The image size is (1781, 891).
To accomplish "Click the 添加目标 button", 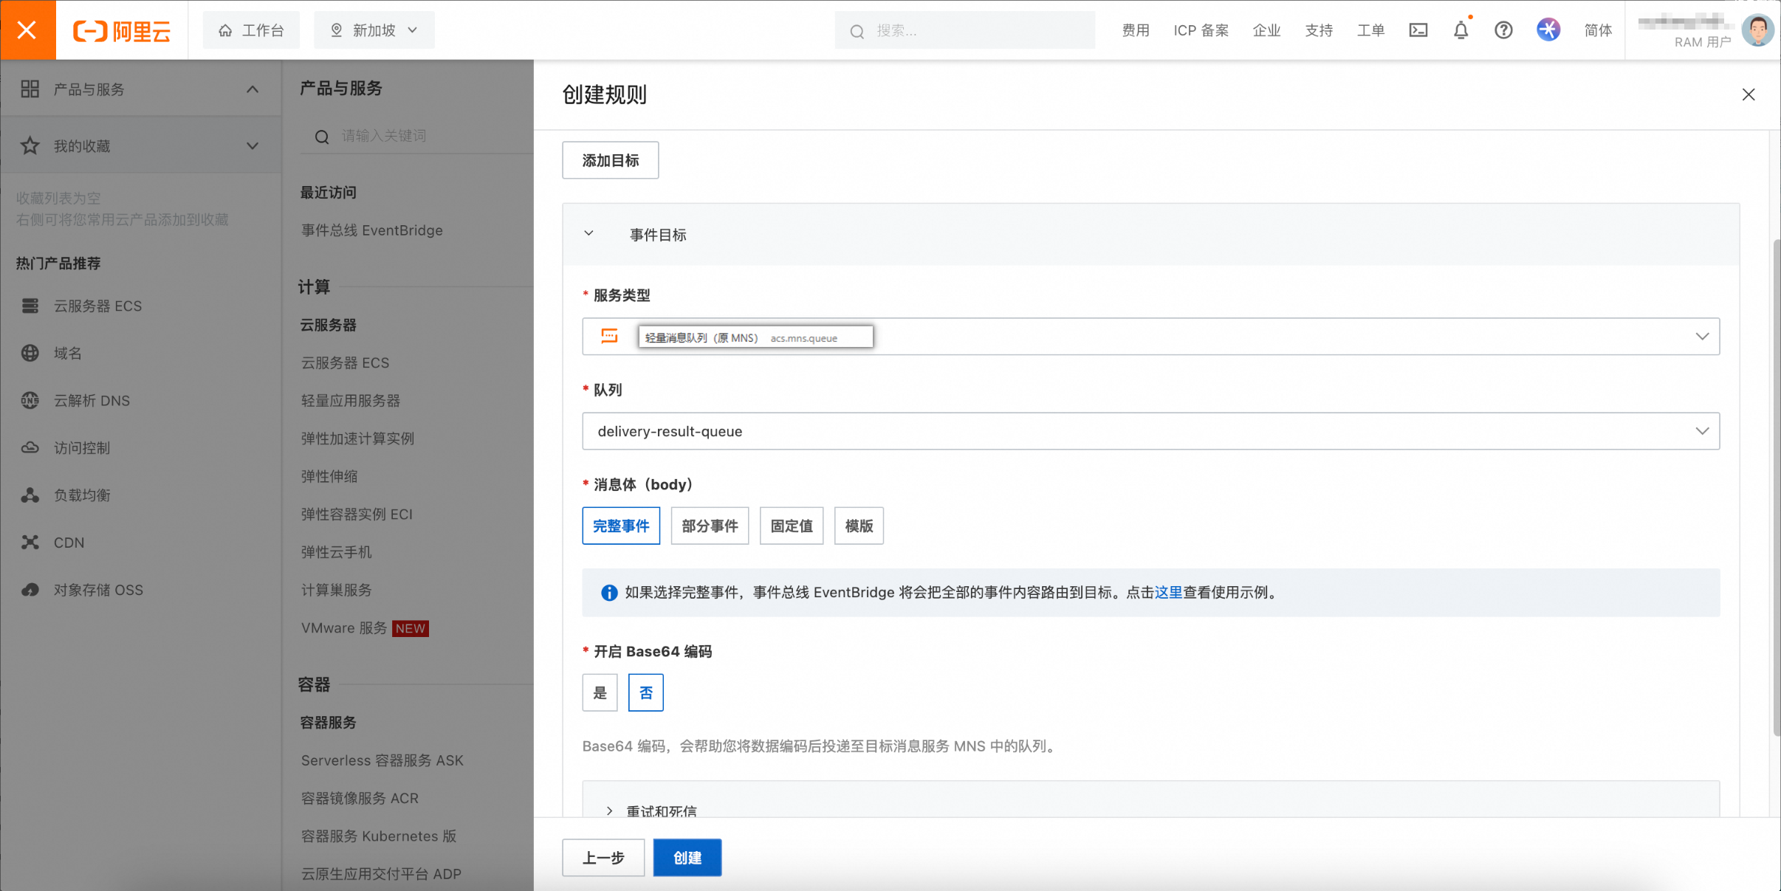I will (x=610, y=160).
